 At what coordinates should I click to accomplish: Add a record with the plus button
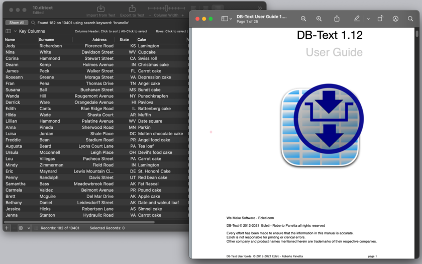[7, 228]
